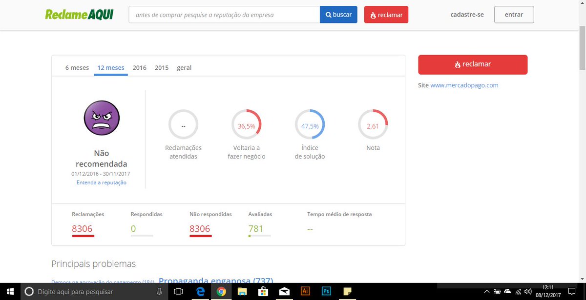This screenshot has width=586, height=300.
Task: Focus the company reputation search field
Action: pyautogui.click(x=224, y=15)
